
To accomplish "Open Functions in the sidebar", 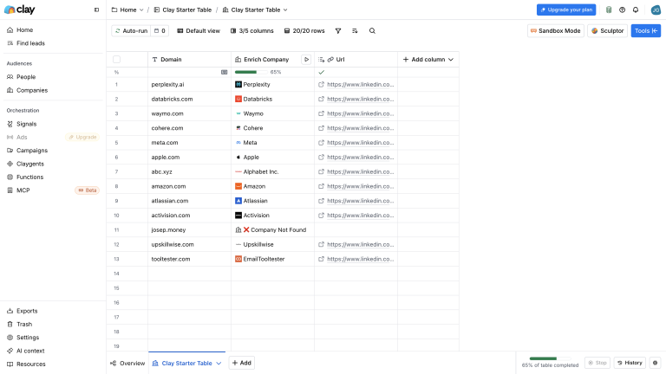I will pyautogui.click(x=25, y=177).
